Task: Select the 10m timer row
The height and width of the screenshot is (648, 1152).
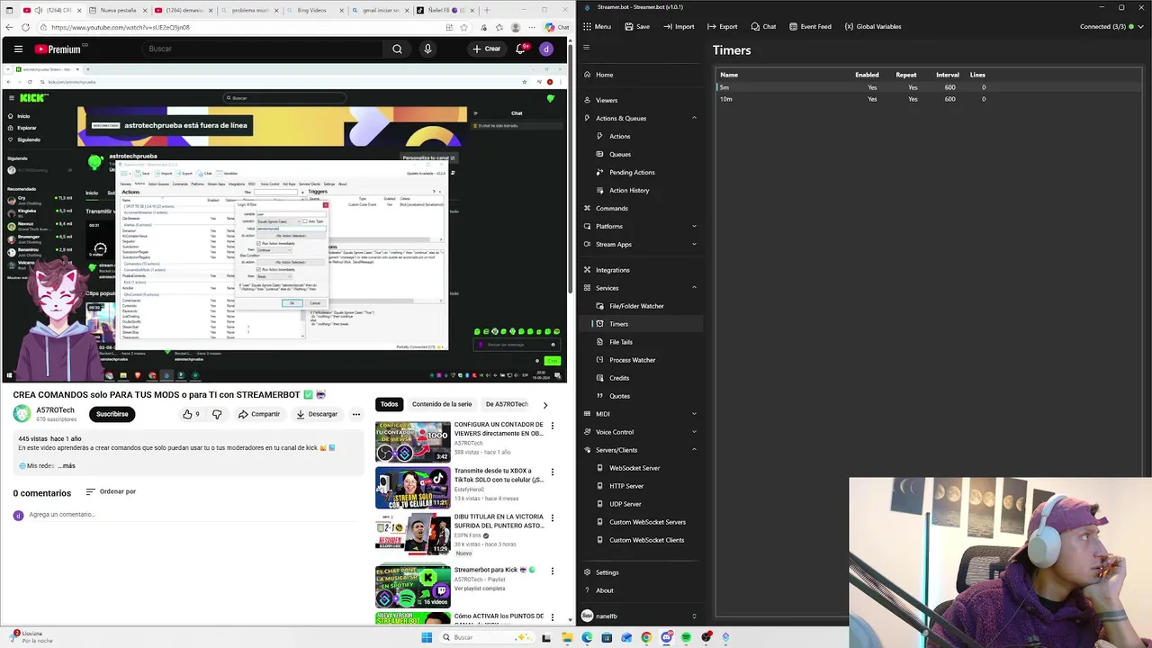Action: pyautogui.click(x=928, y=99)
